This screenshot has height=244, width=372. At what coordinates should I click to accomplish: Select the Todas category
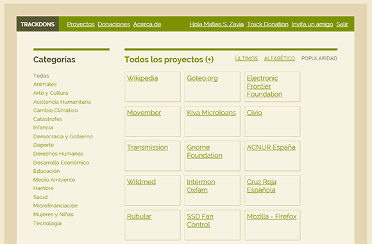coord(41,76)
